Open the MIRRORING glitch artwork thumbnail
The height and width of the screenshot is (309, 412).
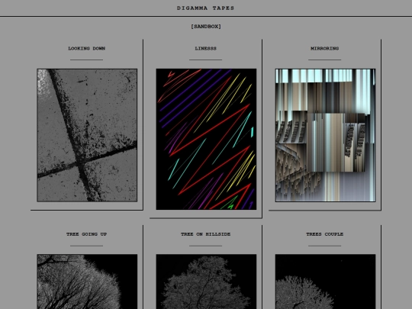click(325, 135)
